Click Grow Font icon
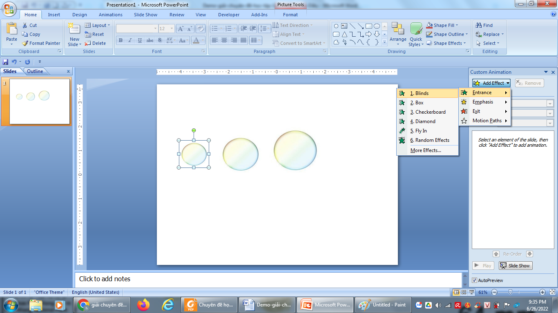Image resolution: width=558 pixels, height=313 pixels. pos(180,29)
